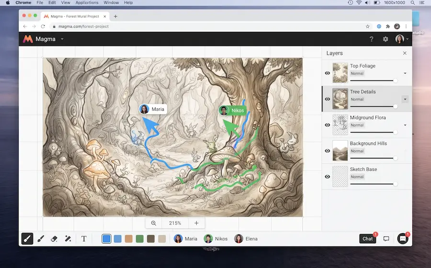The image size is (431, 268).
Task: Open the Chat button
Action: [x=367, y=239]
